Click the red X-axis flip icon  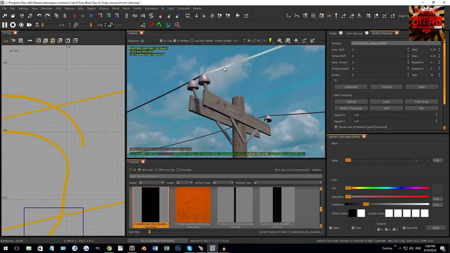[x=75, y=15]
